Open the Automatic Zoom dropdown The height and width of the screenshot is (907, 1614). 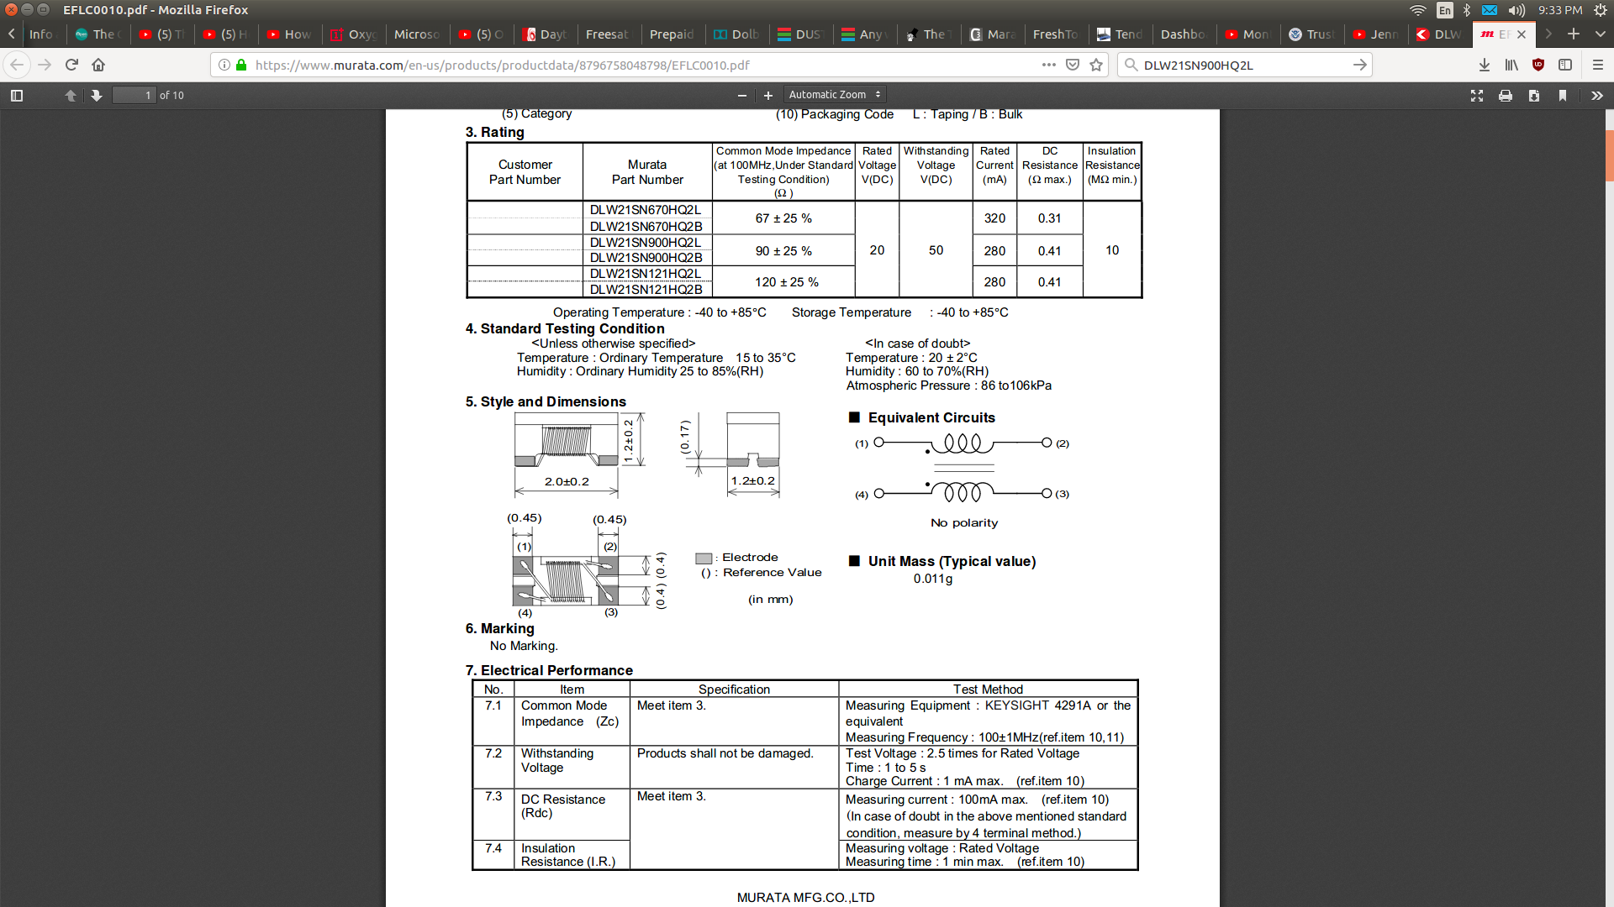click(x=835, y=95)
